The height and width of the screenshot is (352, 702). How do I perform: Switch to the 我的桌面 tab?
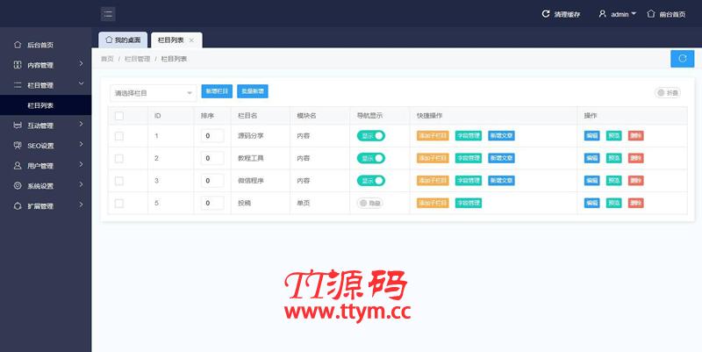tap(123, 40)
